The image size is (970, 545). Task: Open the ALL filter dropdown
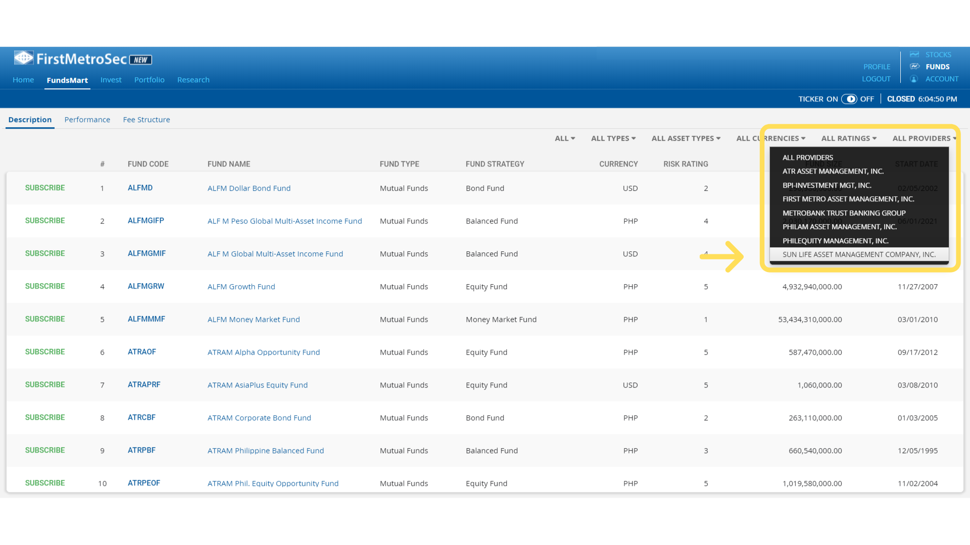pyautogui.click(x=565, y=138)
